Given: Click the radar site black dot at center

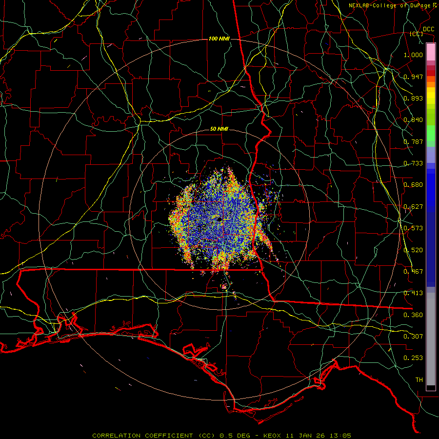Looking at the screenshot, I should pyautogui.click(x=220, y=219).
